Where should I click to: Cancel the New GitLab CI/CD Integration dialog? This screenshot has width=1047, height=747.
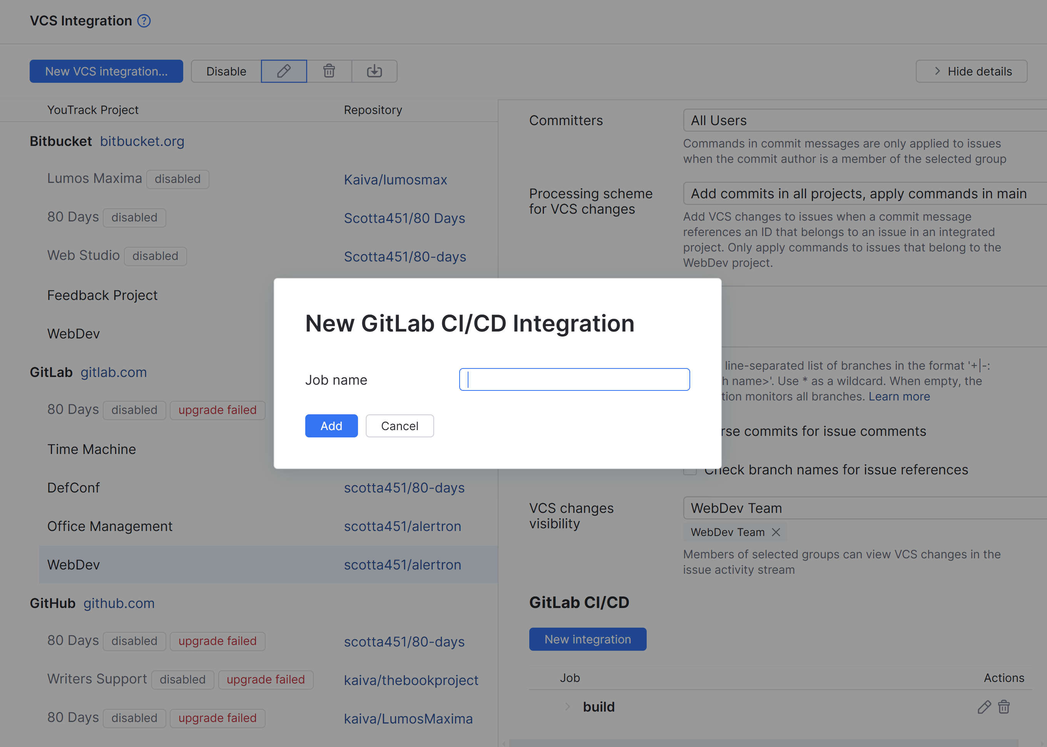click(x=399, y=426)
